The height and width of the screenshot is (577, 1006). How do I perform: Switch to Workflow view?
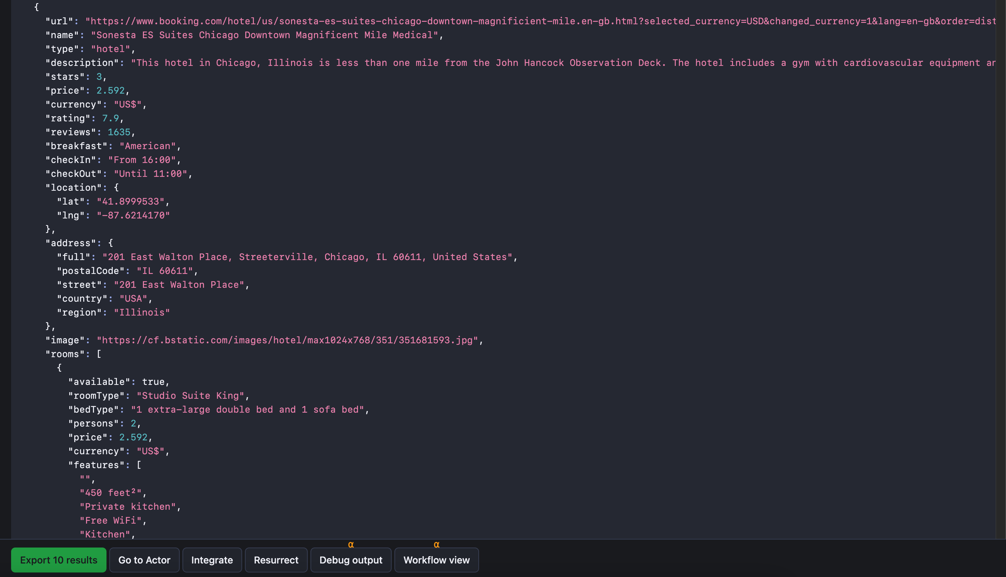[x=436, y=560]
